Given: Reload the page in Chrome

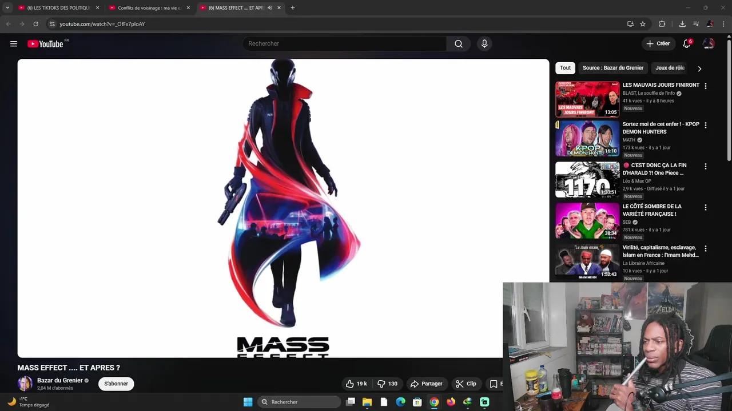Looking at the screenshot, I should point(35,24).
